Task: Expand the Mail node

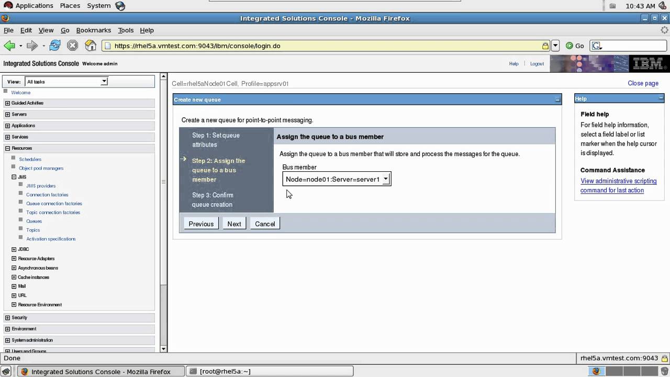Action: click(x=14, y=286)
